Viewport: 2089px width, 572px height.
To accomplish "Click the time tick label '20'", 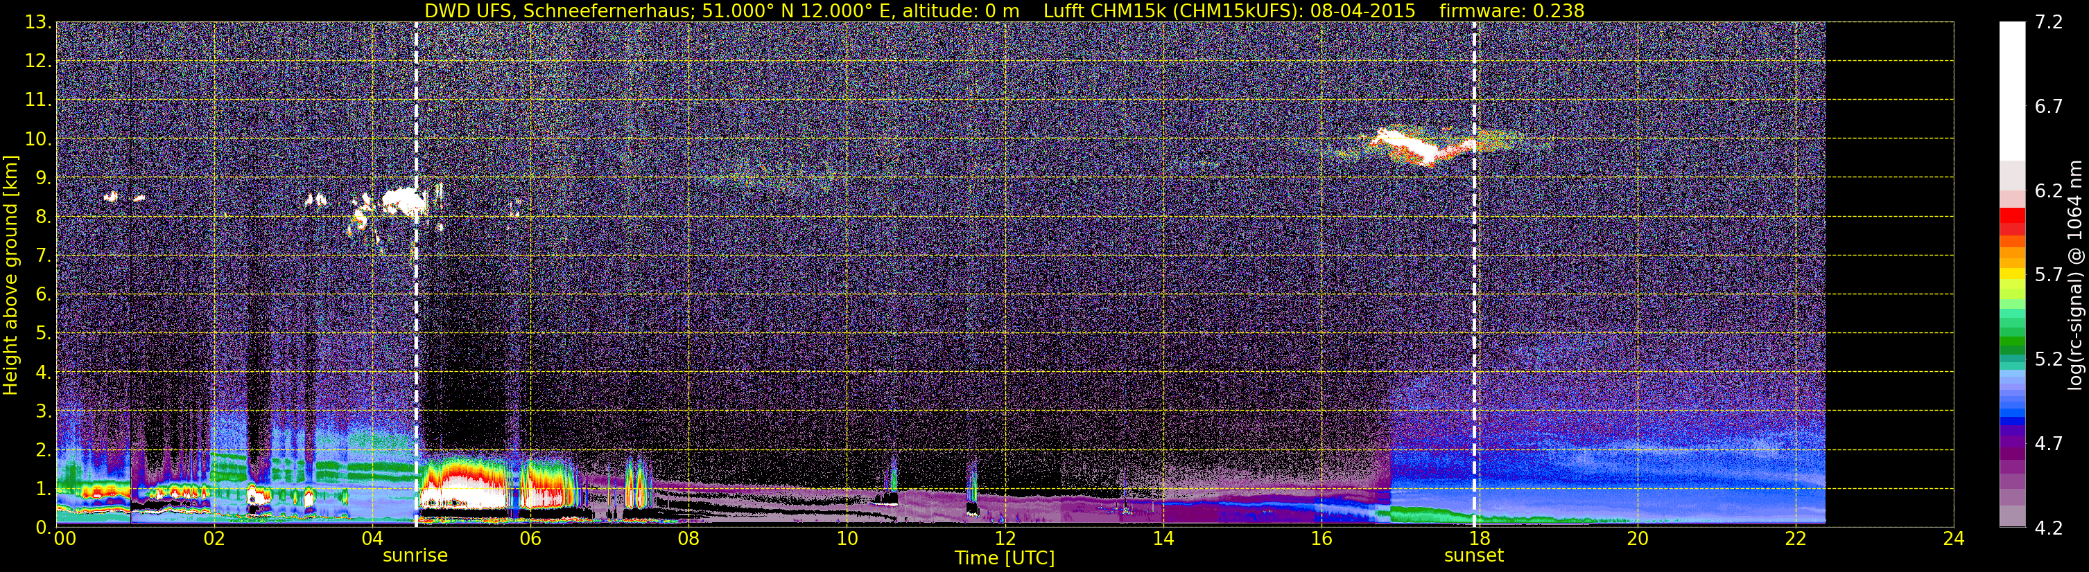I will tap(1638, 539).
